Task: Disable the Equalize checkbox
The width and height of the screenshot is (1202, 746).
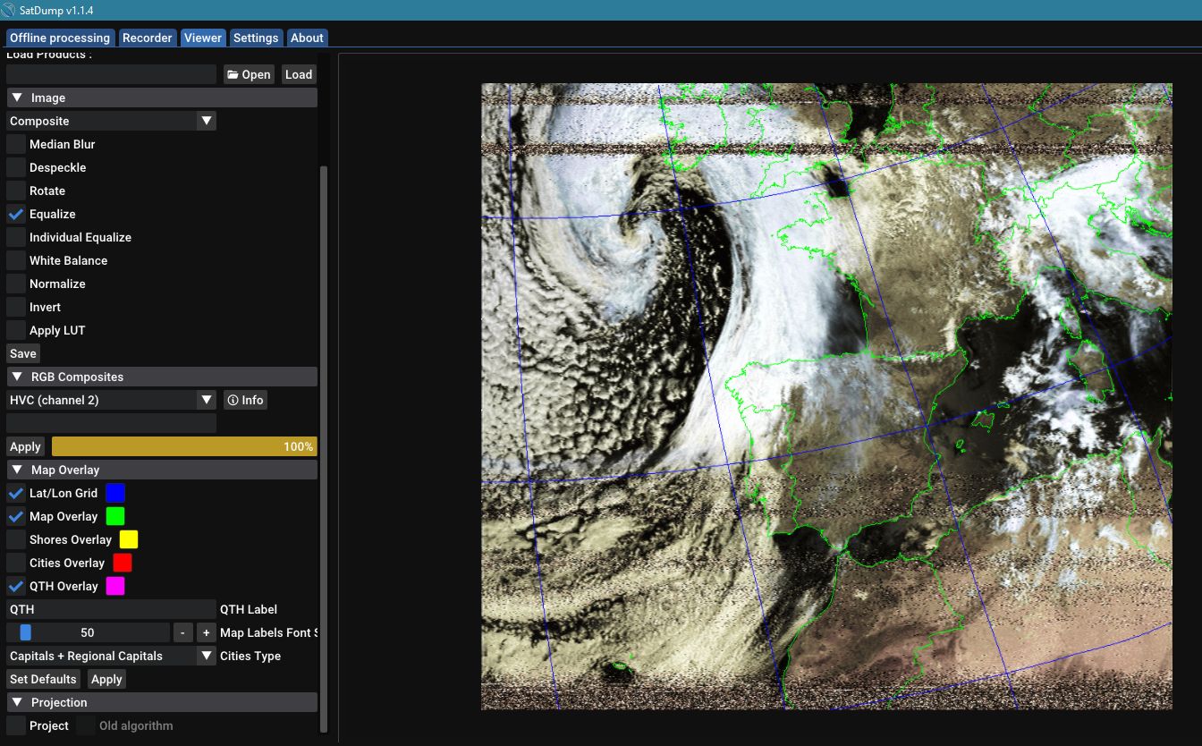Action: [16, 214]
